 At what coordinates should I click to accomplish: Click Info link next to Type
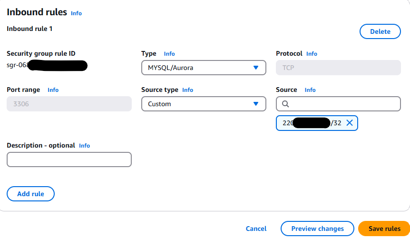point(169,54)
